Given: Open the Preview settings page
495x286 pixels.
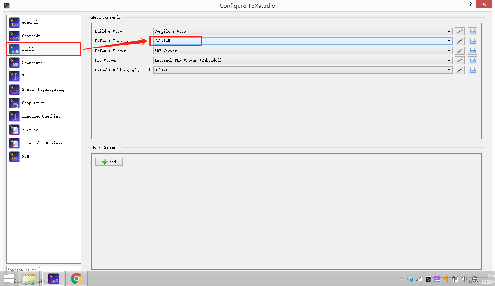Looking at the screenshot, I should coord(44,130).
